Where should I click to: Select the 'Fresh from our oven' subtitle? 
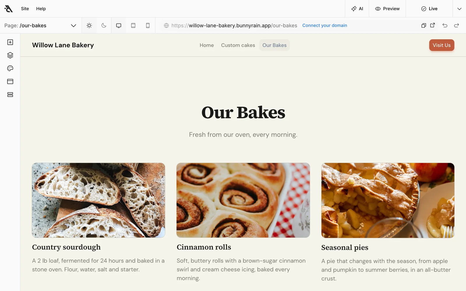[x=243, y=135]
